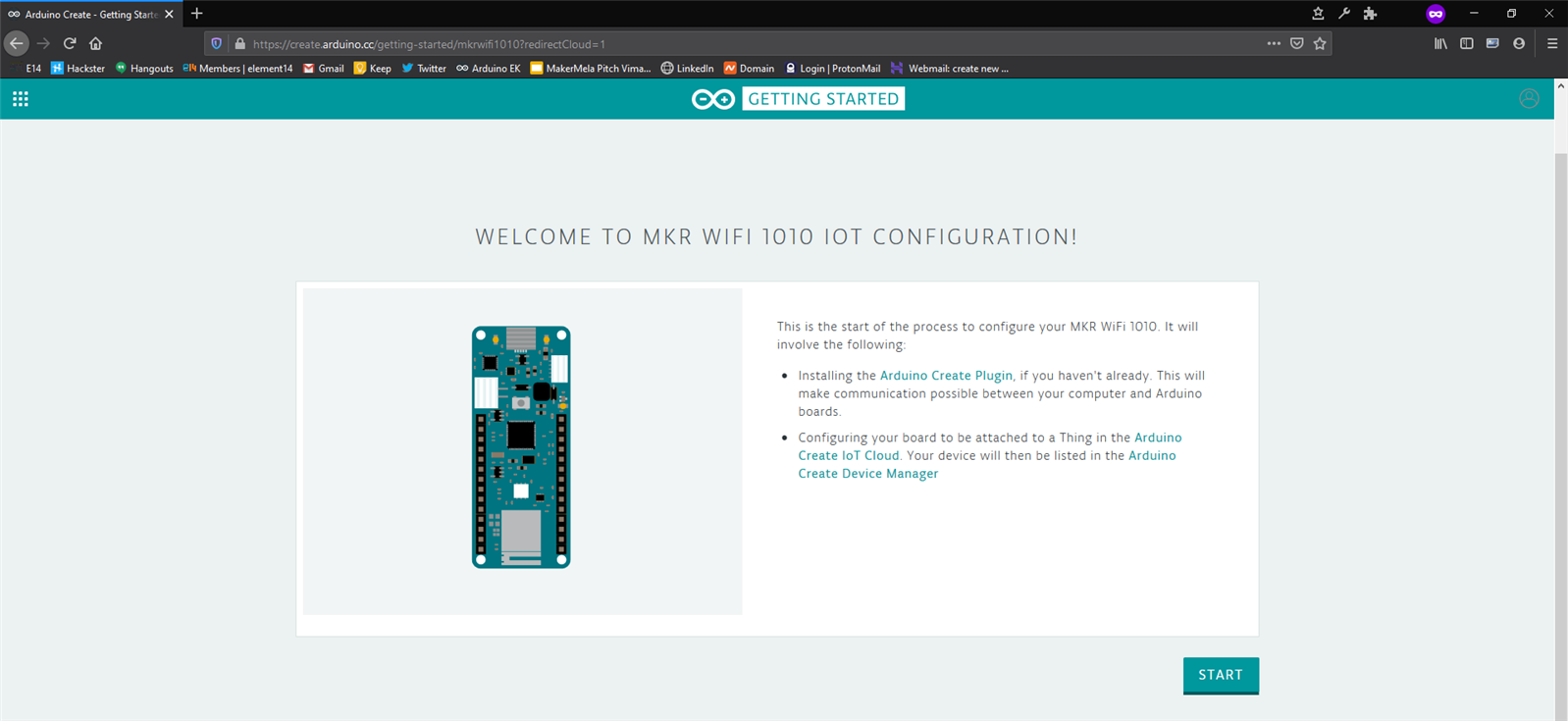The width and height of the screenshot is (1568, 721).
Task: Open page actions three-dot menu
Action: click(1273, 43)
